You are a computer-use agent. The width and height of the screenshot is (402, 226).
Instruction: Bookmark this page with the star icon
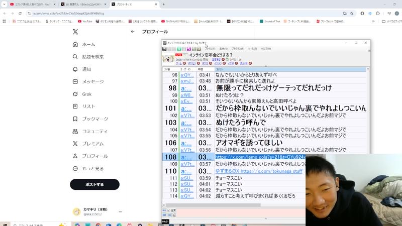[x=352, y=14]
